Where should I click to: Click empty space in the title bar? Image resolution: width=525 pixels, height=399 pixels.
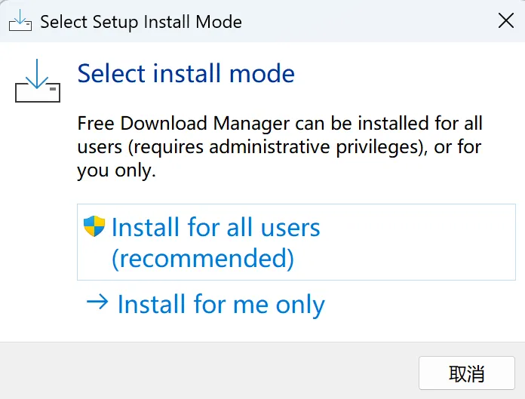point(362,21)
